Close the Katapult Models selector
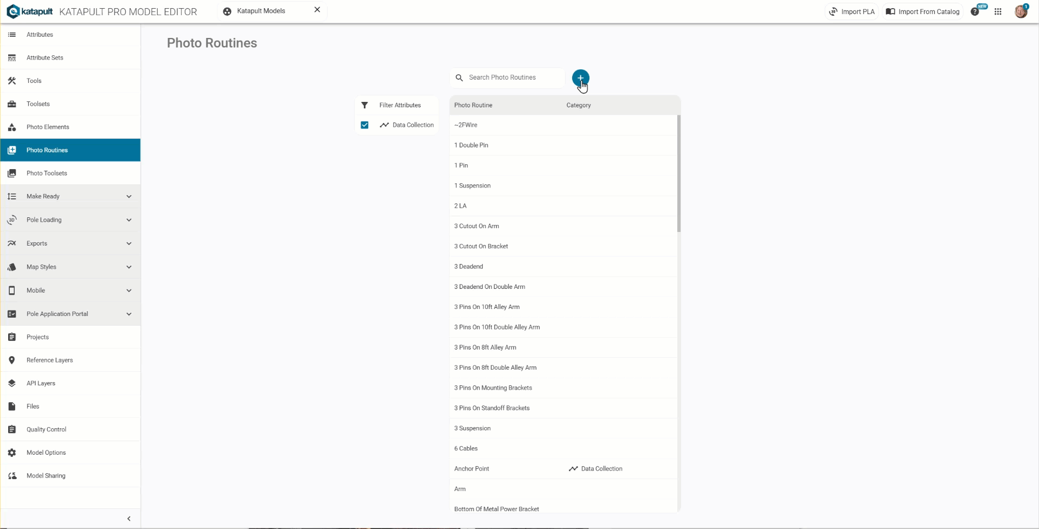The width and height of the screenshot is (1039, 529). [317, 10]
